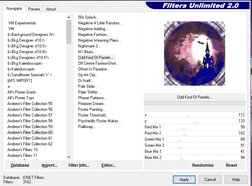This screenshot has width=252, height=186.
Task: Launch the filter Editor...
Action: pyautogui.click(x=108, y=165)
